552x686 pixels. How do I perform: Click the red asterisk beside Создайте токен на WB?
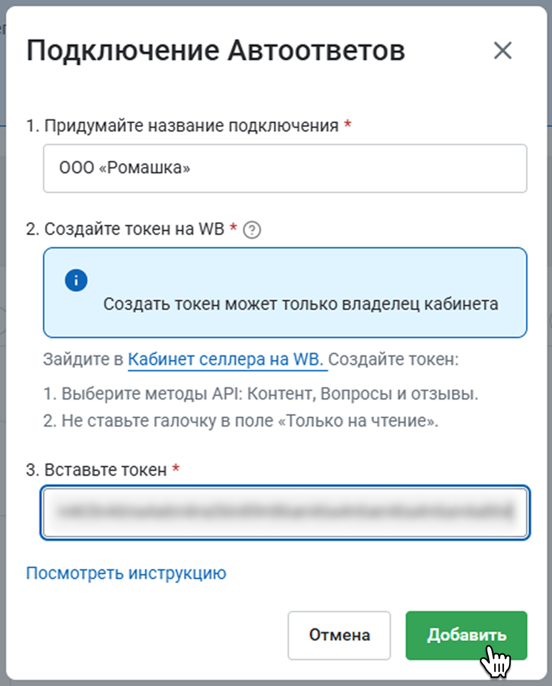click(234, 227)
